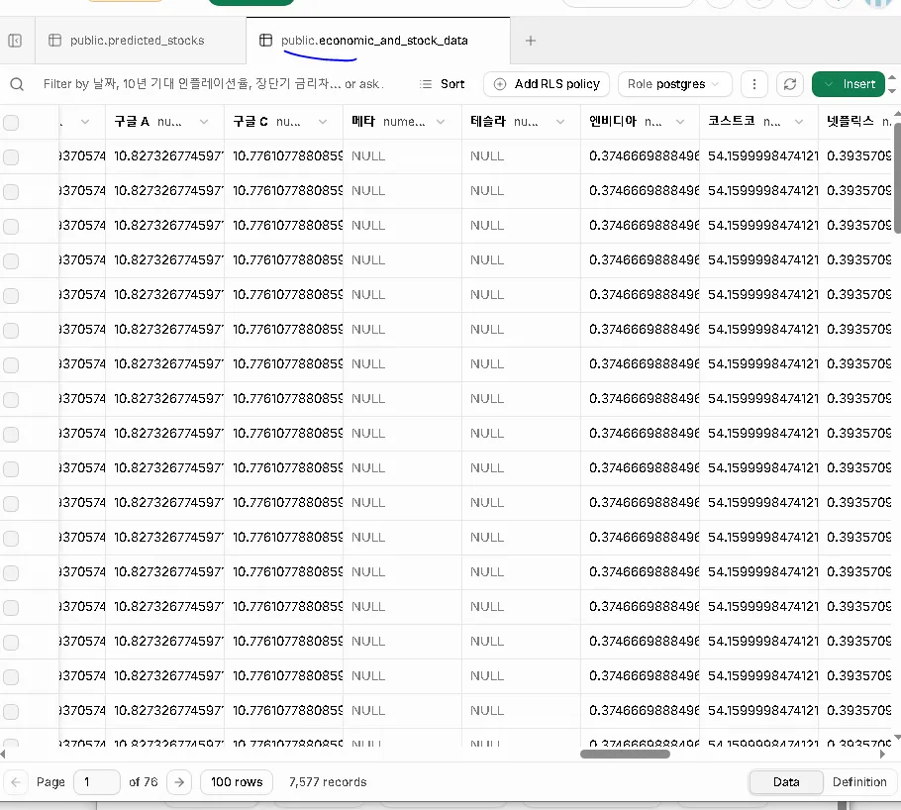Switch to Data view tab
The height and width of the screenshot is (810, 901).
coord(786,782)
